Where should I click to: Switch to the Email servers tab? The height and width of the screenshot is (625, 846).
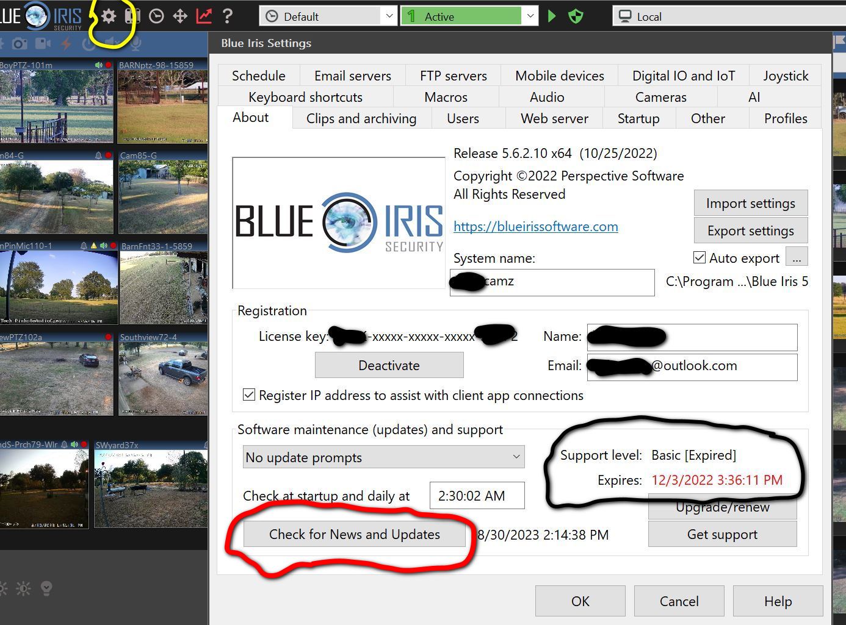tap(353, 76)
